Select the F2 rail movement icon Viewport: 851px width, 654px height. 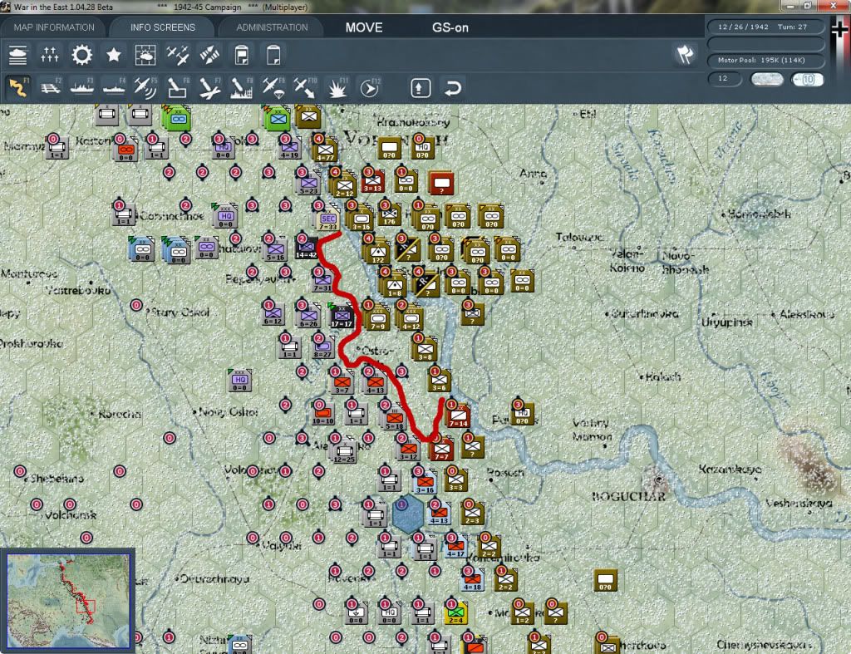(x=50, y=88)
